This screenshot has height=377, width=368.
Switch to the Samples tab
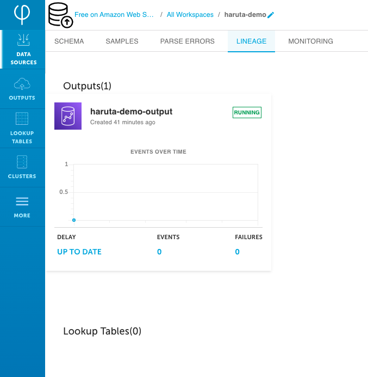point(122,41)
